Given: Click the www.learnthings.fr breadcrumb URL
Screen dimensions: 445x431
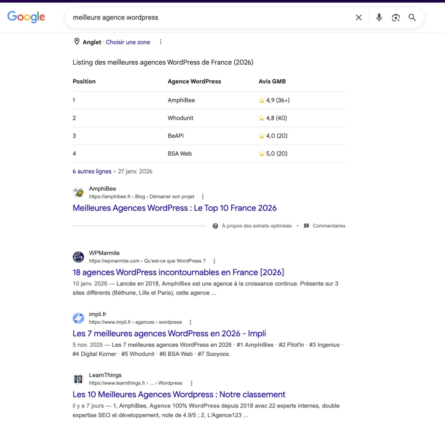Looking at the screenshot, I should pyautogui.click(x=136, y=383).
